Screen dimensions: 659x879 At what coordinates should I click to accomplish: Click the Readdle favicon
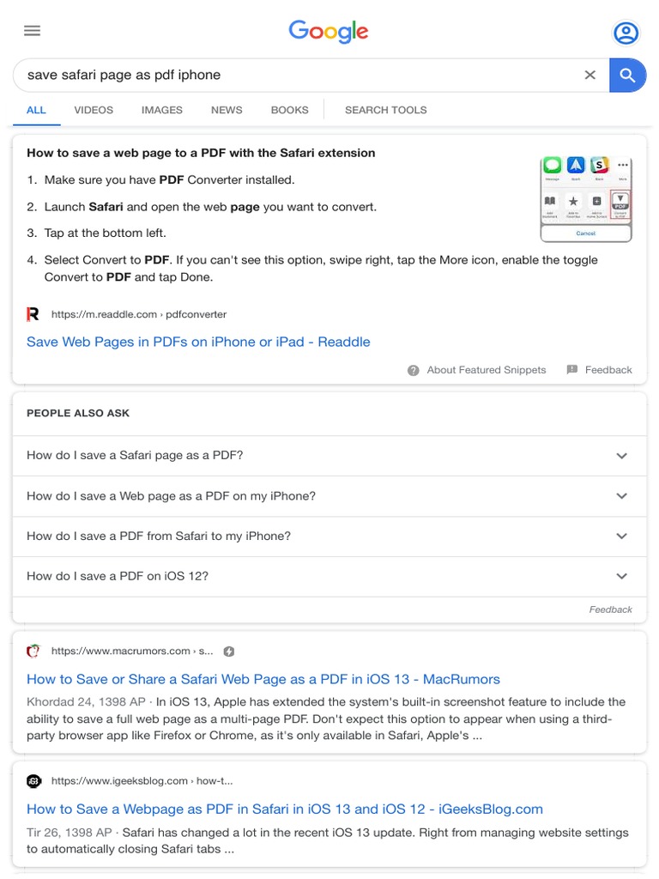[33, 314]
